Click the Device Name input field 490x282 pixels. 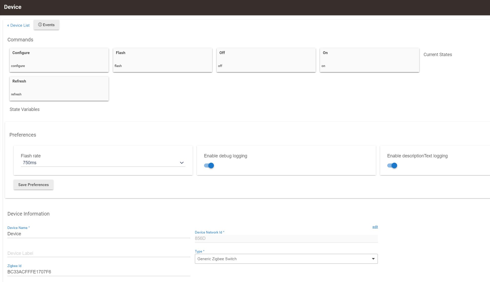[98, 234]
